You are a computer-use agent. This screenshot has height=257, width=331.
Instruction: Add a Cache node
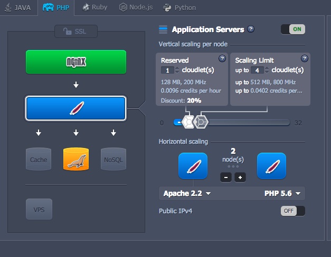[x=39, y=159]
